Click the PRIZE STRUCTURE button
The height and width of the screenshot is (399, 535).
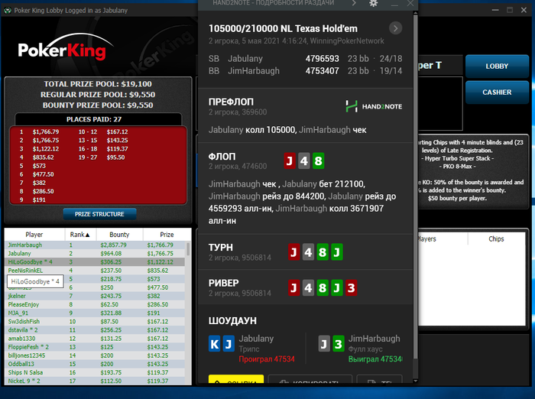pyautogui.click(x=99, y=214)
